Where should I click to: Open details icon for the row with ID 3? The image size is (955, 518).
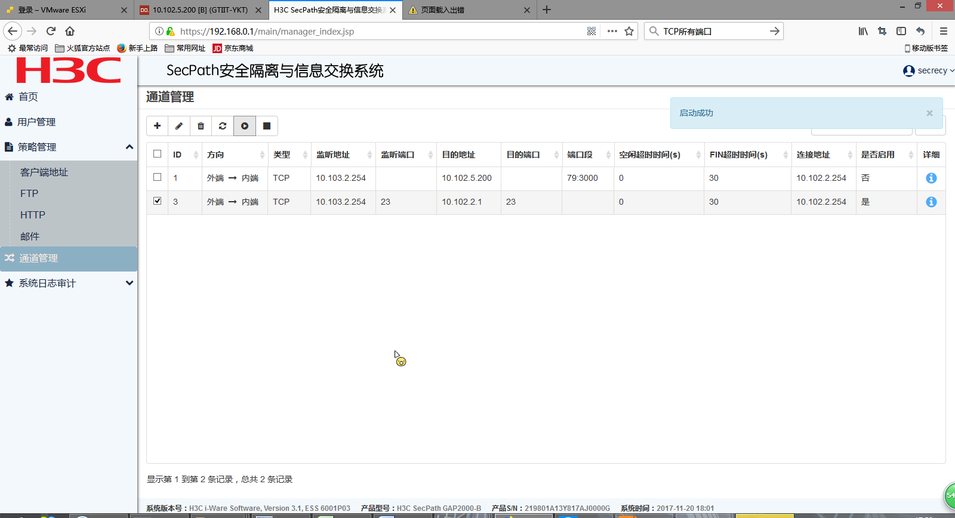coord(931,202)
